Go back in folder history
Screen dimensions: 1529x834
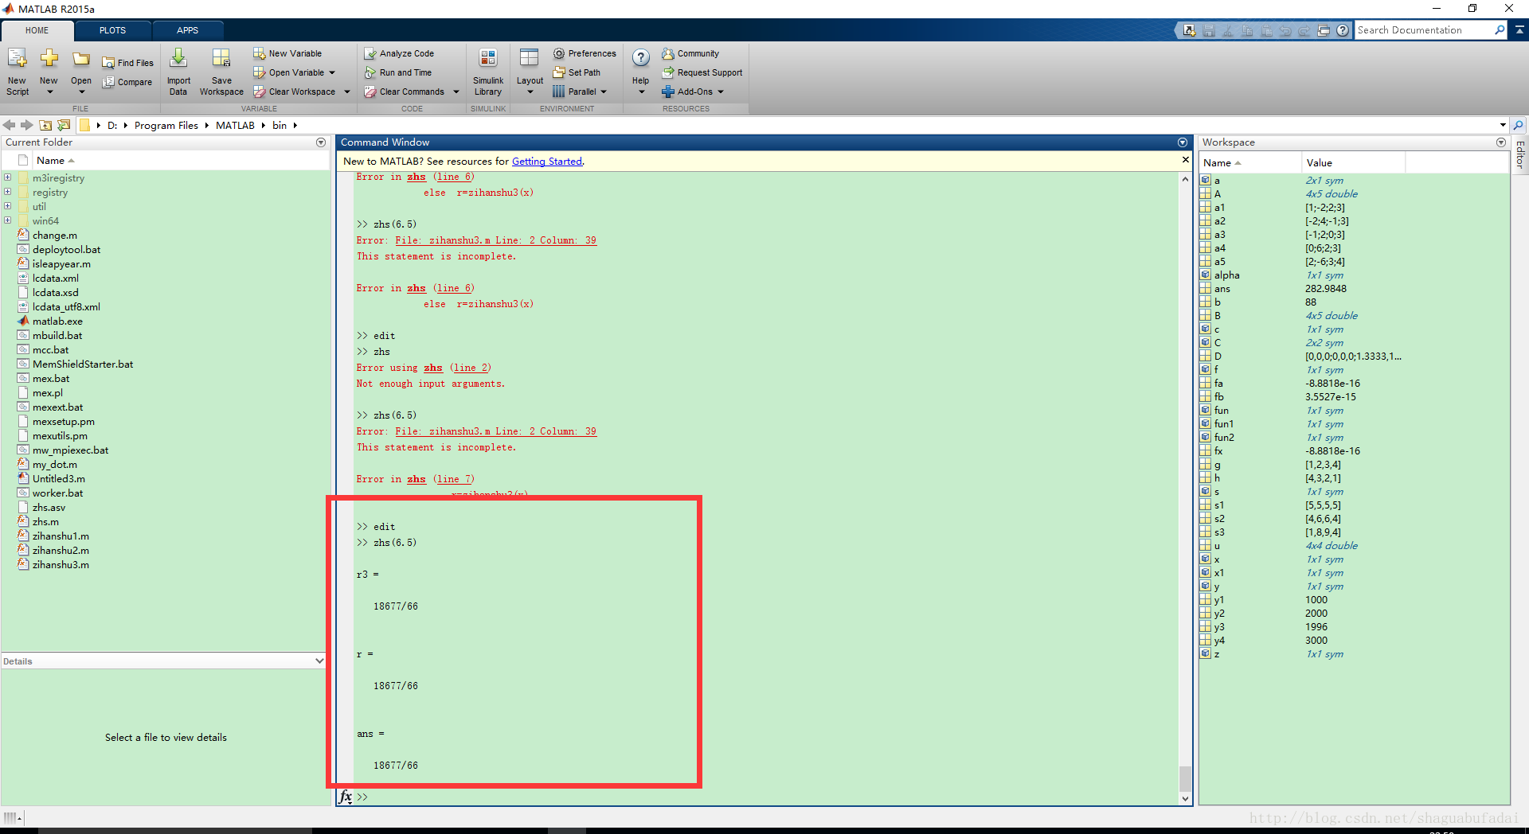coord(9,125)
